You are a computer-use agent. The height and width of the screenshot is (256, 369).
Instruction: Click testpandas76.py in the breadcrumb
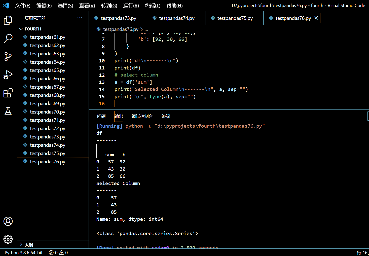coord(121,29)
